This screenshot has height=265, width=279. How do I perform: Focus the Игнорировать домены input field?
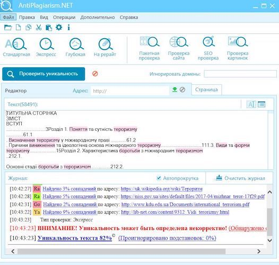(240, 74)
